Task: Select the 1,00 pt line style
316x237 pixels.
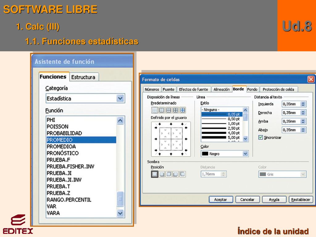Action: tap(222, 123)
